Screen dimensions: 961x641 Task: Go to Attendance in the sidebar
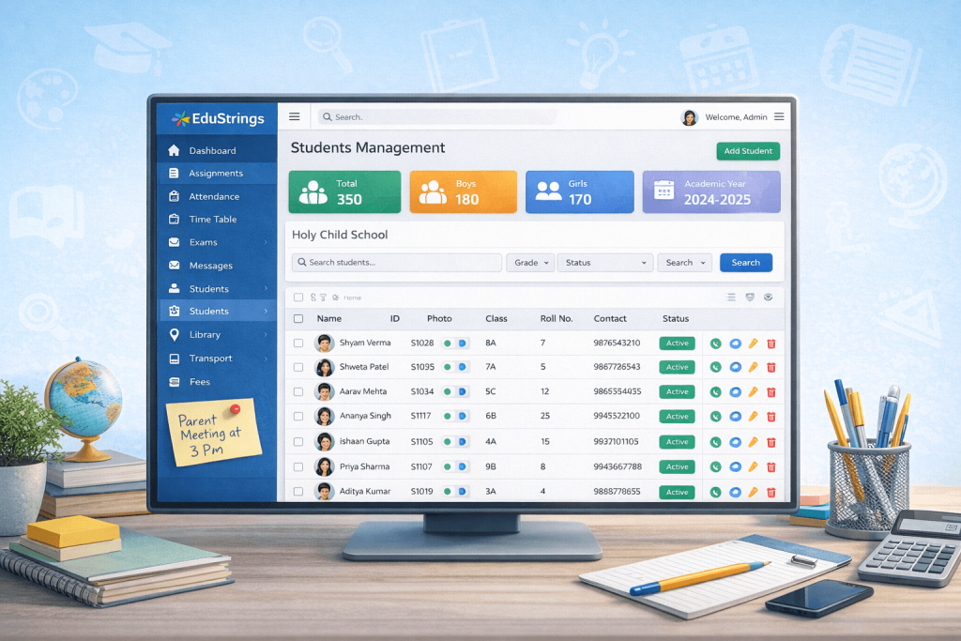coord(214,197)
